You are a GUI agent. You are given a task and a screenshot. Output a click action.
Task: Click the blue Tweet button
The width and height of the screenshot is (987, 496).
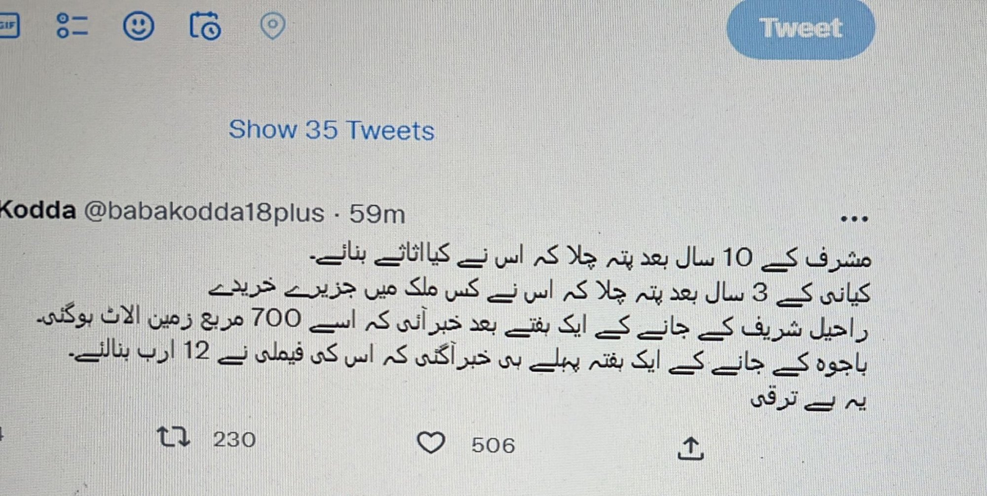coord(801,28)
